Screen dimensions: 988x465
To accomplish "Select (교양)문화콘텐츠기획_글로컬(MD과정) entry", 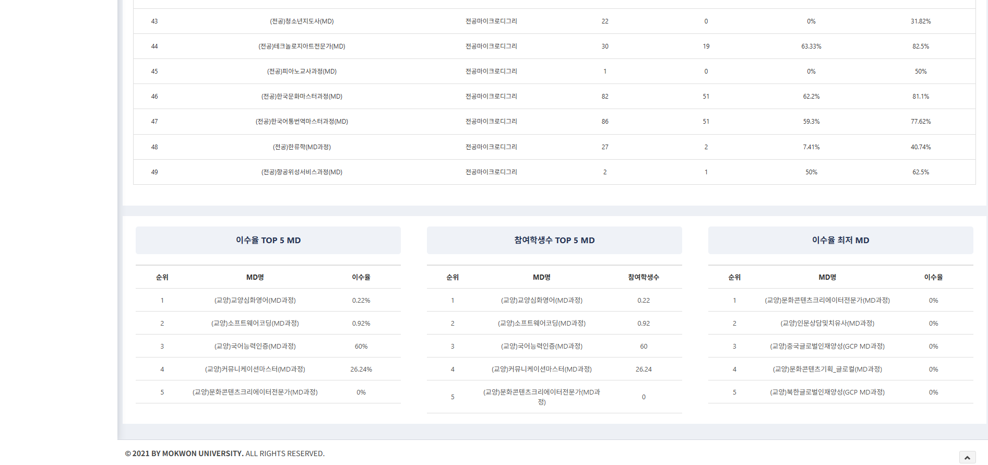I will pyautogui.click(x=827, y=369).
